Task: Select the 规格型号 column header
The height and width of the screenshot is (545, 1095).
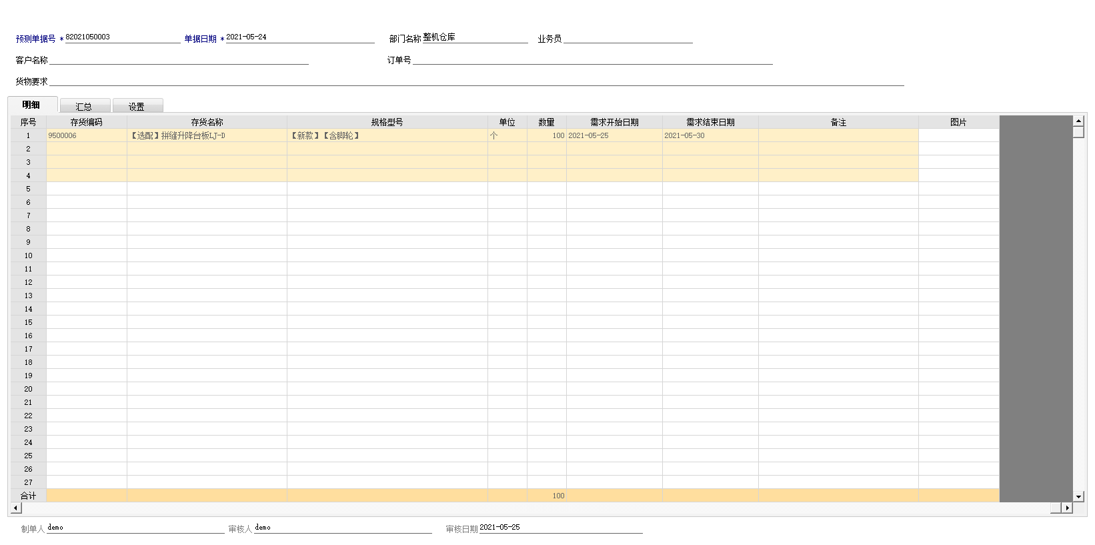Action: click(x=387, y=122)
